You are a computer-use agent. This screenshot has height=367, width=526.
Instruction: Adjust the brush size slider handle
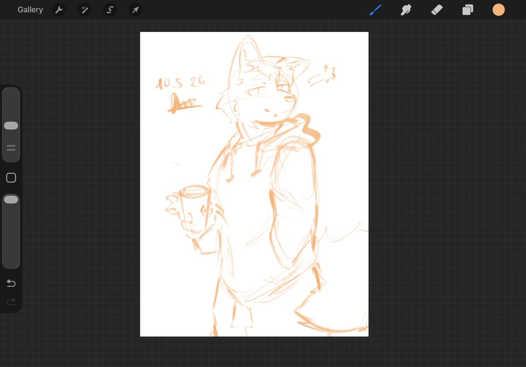pos(11,126)
